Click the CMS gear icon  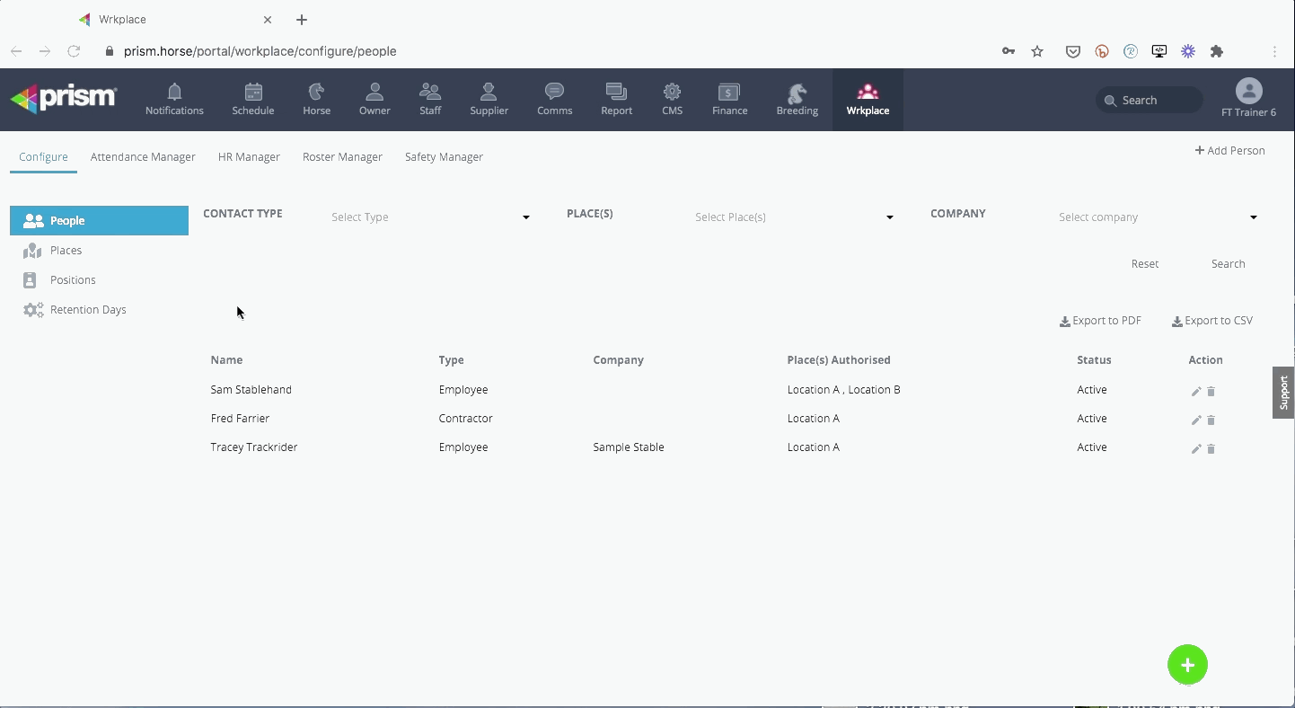tap(672, 92)
